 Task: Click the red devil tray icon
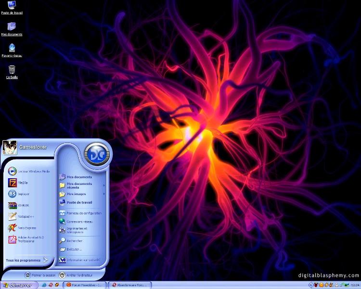(316, 285)
